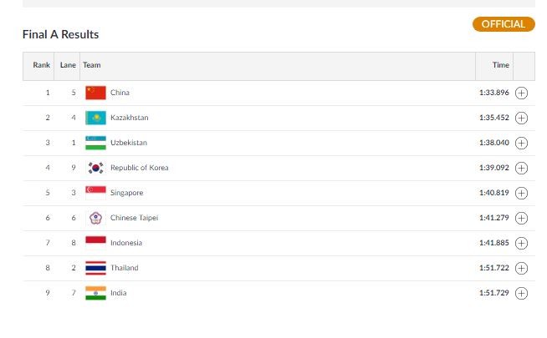
Task: Click the time 1:41.279
Action: (x=494, y=218)
